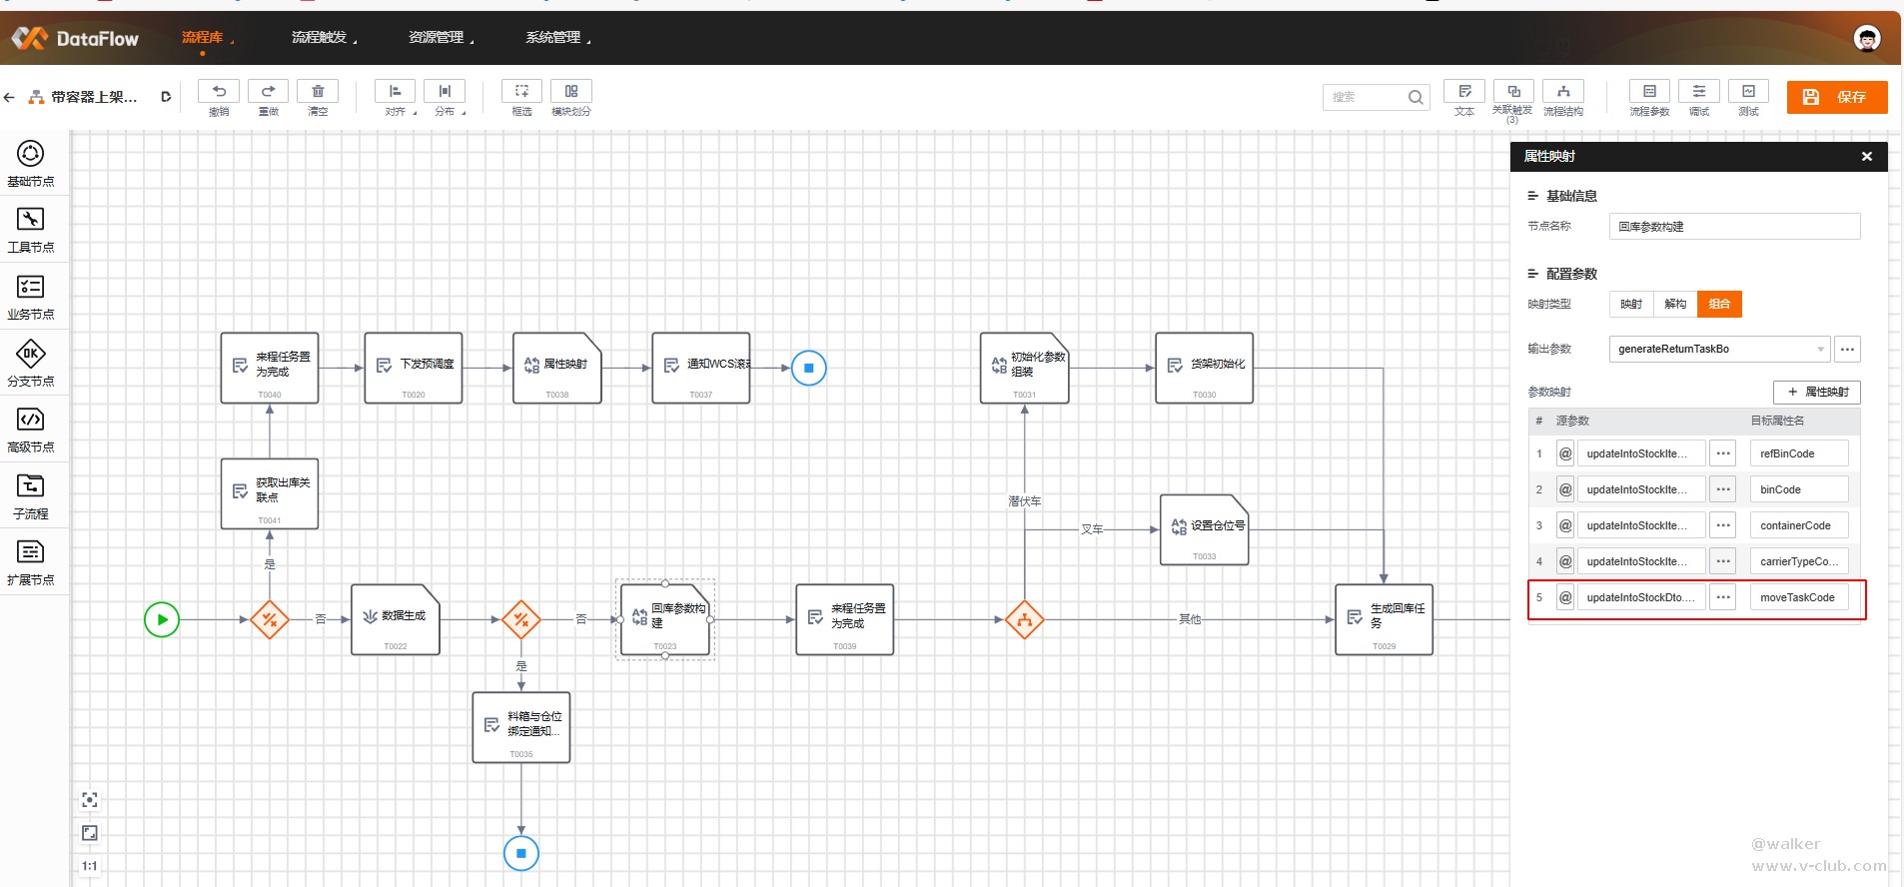Open the 对齐 align dropdown

tap(396, 98)
